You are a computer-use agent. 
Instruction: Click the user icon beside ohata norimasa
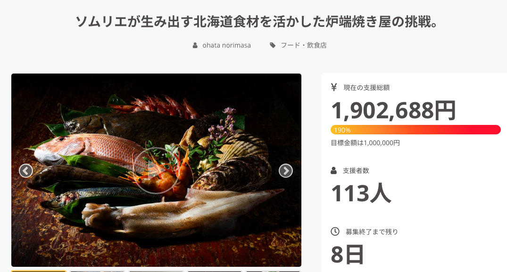tap(195, 45)
